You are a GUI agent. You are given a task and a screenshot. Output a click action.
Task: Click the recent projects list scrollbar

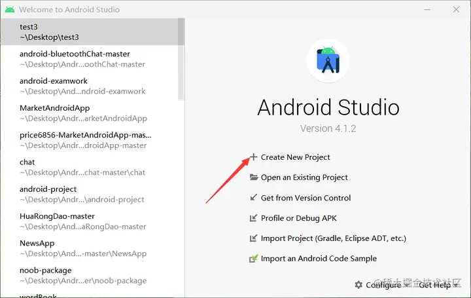181,59
